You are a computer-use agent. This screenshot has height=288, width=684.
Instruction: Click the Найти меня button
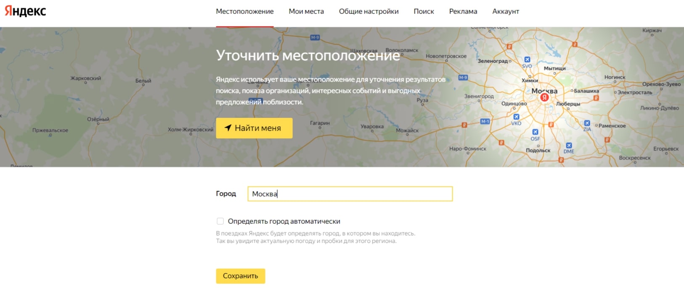tap(254, 128)
